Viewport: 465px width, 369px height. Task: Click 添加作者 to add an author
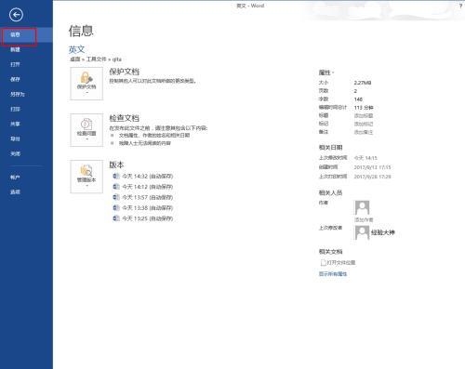[x=364, y=219]
